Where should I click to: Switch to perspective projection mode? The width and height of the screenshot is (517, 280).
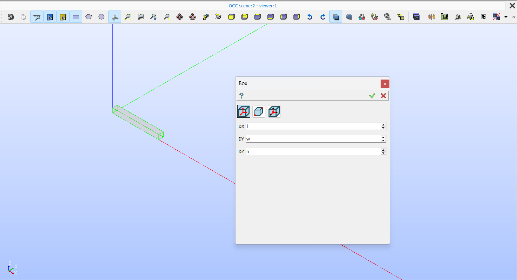coord(349,17)
